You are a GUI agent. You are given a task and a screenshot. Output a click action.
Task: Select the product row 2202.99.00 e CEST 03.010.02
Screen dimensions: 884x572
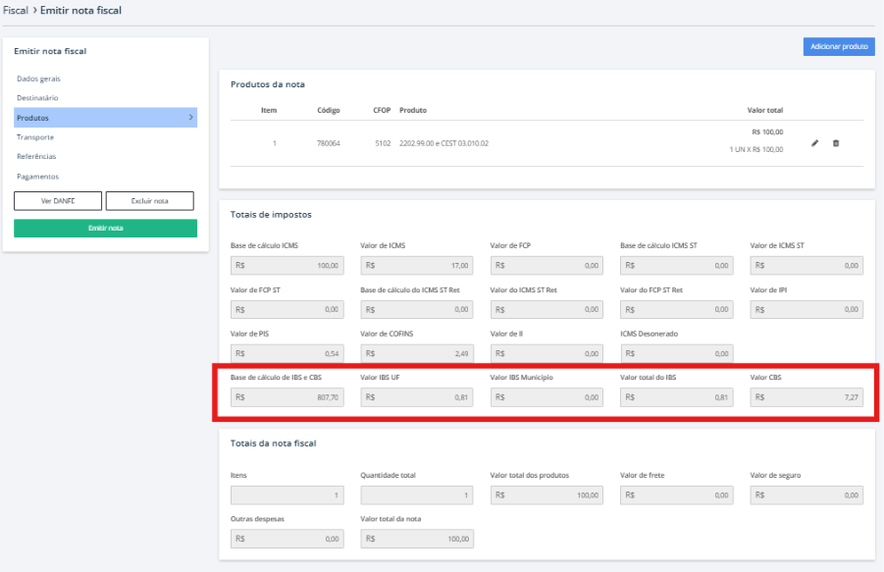click(x=443, y=143)
